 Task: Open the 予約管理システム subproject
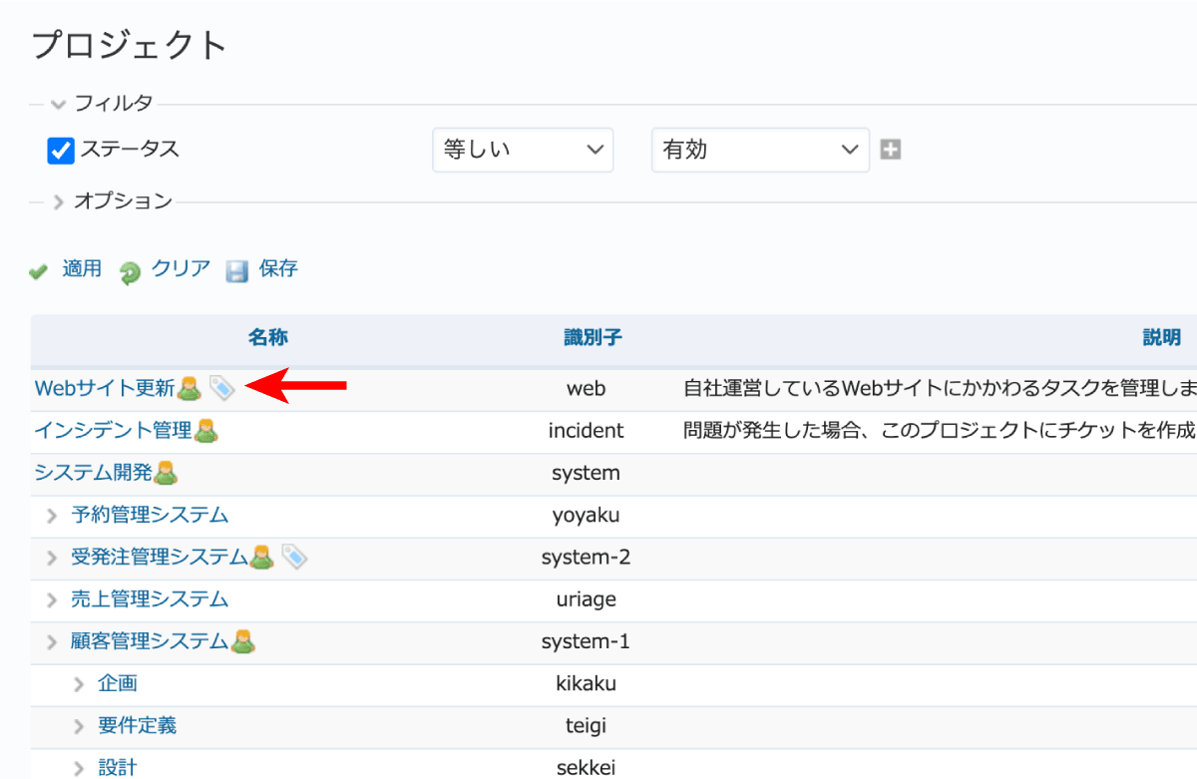point(150,515)
